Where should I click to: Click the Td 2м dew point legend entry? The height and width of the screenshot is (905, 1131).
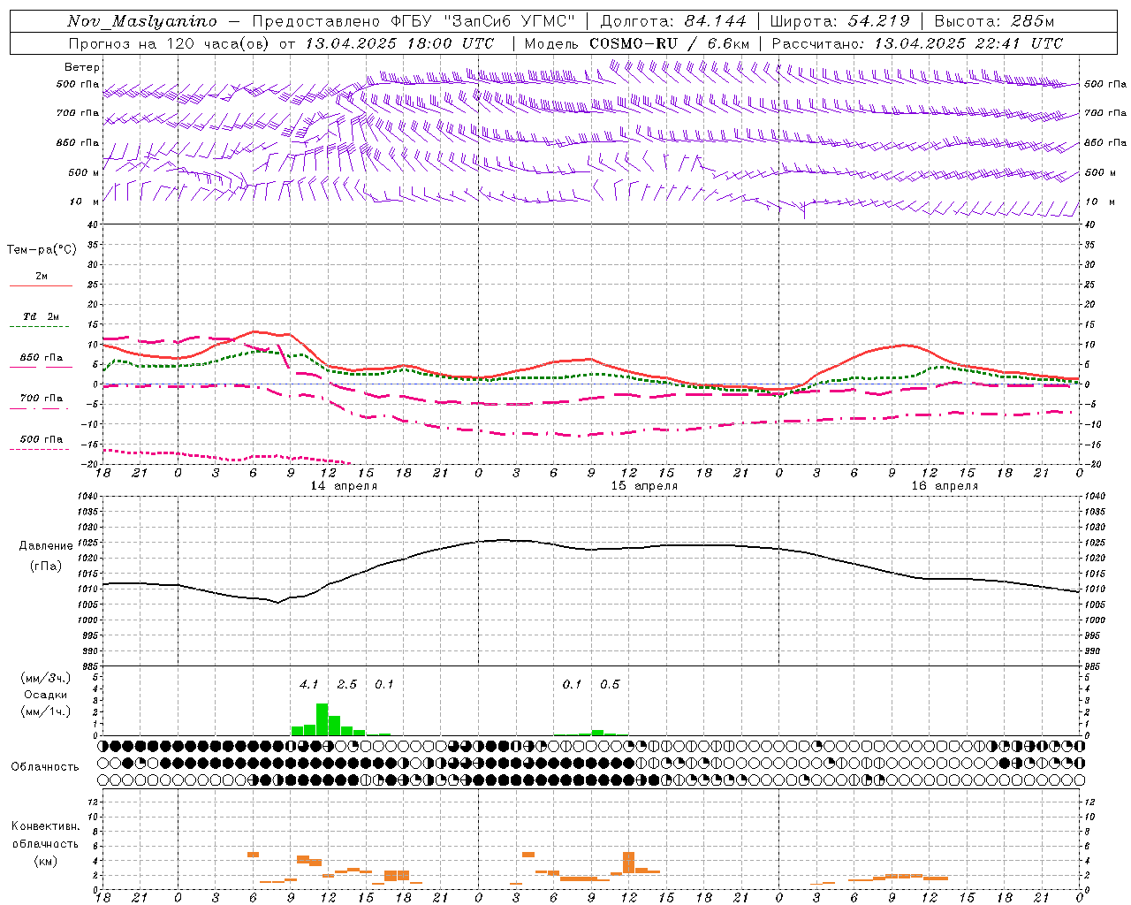pos(42,316)
